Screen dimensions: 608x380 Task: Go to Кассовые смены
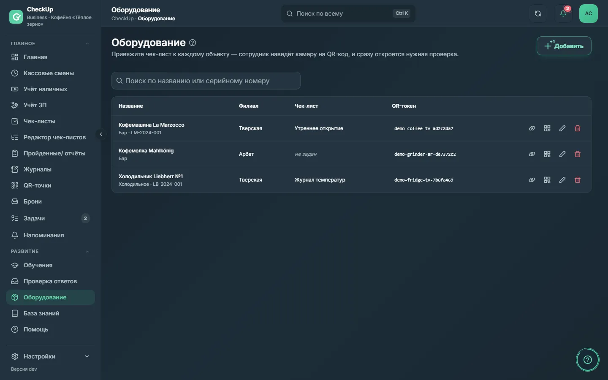51,73
